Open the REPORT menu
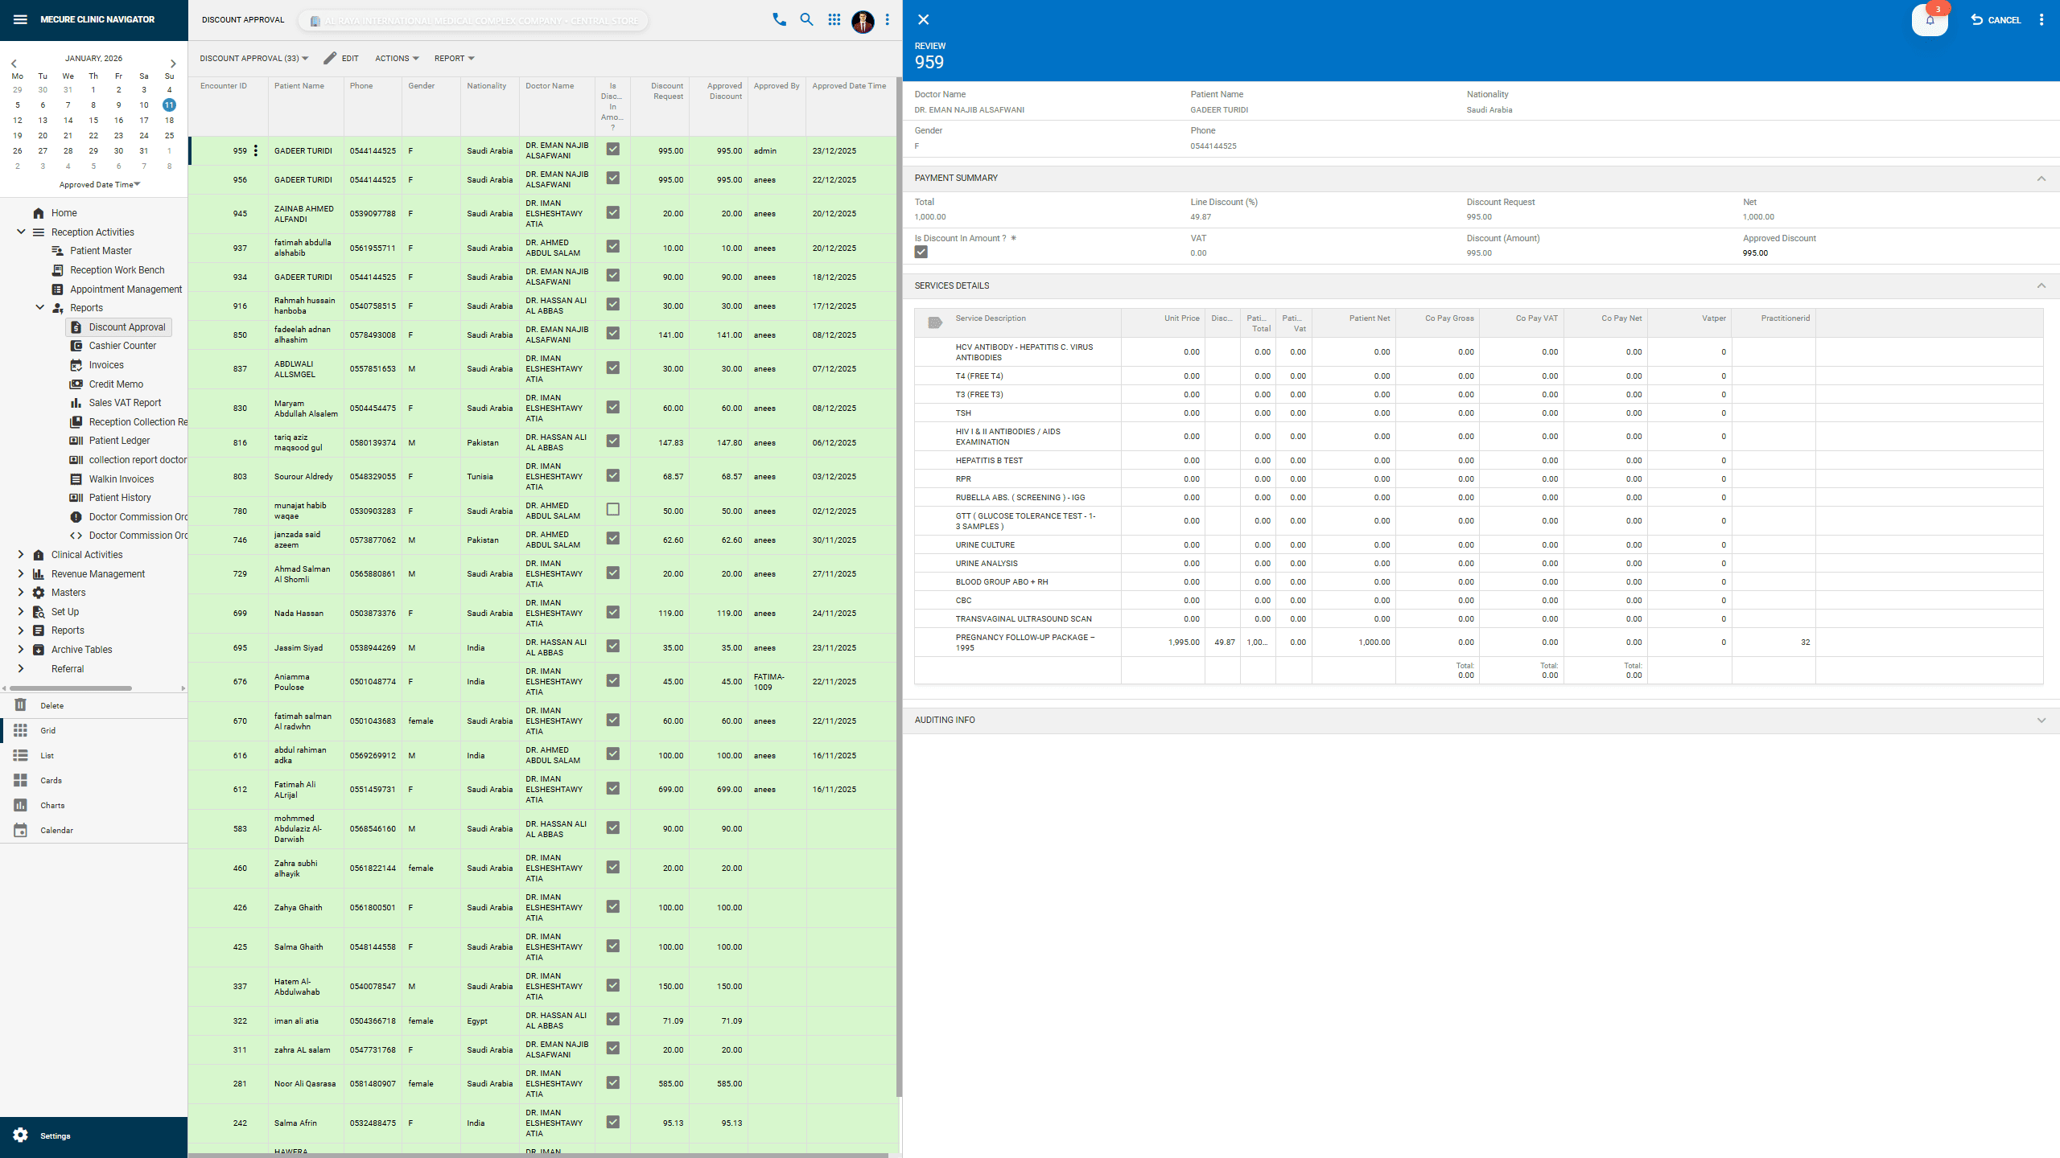This screenshot has width=2060, height=1158. tap(453, 58)
